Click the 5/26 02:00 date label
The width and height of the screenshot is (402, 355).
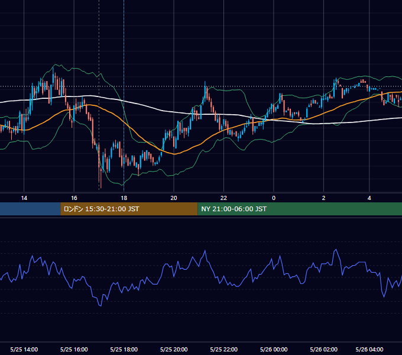point(323,349)
